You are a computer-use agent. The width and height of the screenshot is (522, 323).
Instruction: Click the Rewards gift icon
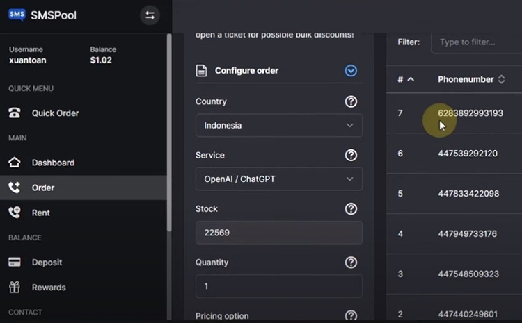pyautogui.click(x=15, y=288)
